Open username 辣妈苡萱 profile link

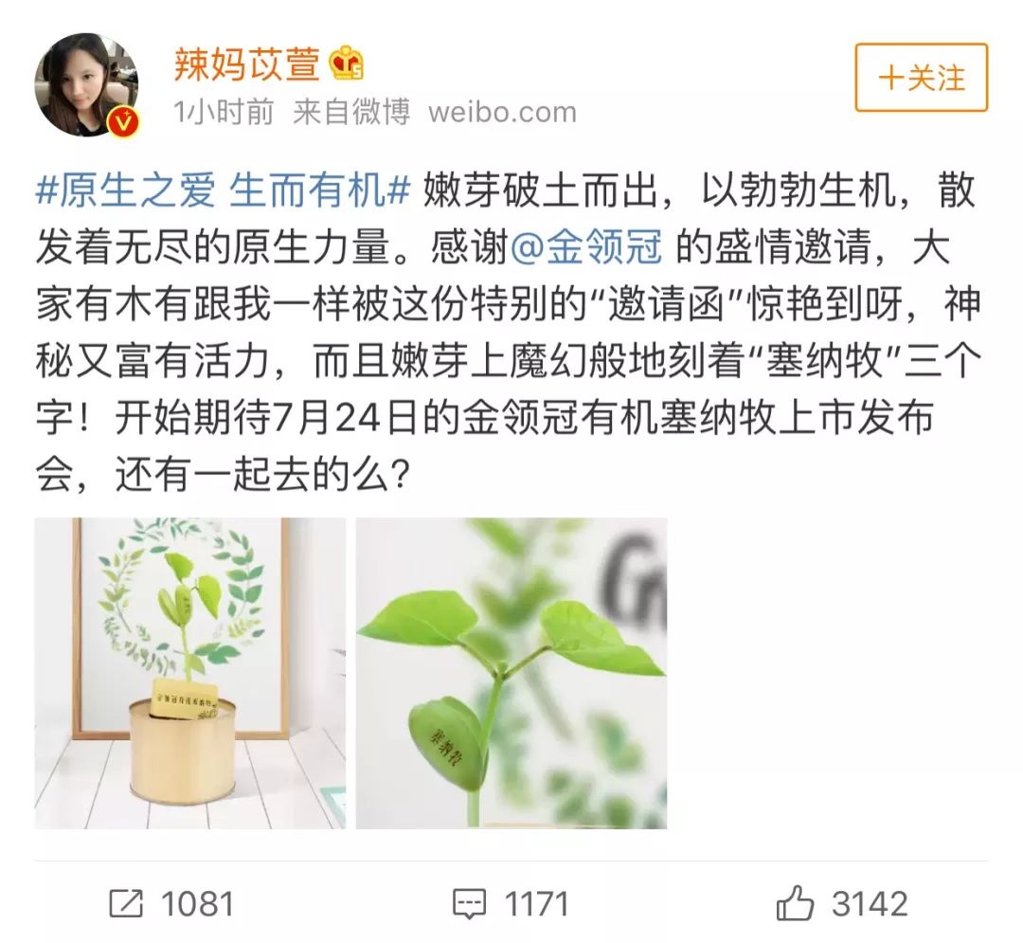(x=247, y=63)
